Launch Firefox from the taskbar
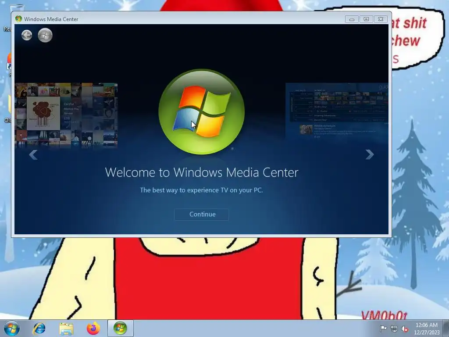 tap(93, 328)
